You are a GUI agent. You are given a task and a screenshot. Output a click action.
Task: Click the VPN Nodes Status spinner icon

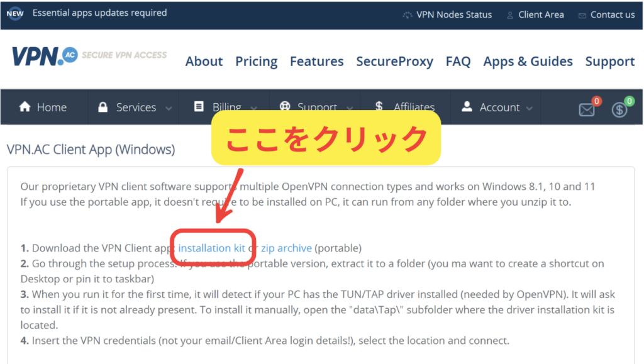click(407, 15)
